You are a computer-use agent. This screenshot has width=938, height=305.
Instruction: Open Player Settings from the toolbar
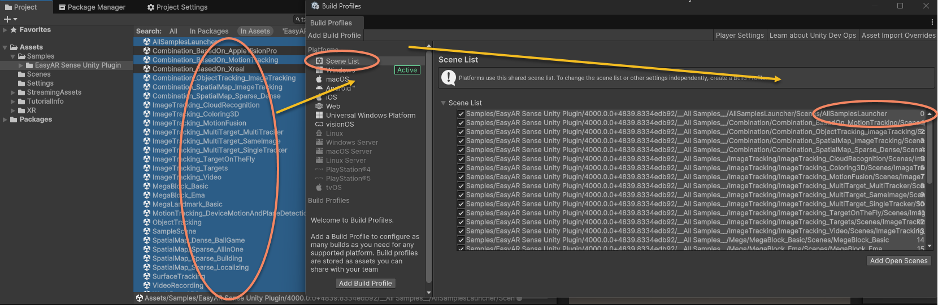click(x=739, y=35)
